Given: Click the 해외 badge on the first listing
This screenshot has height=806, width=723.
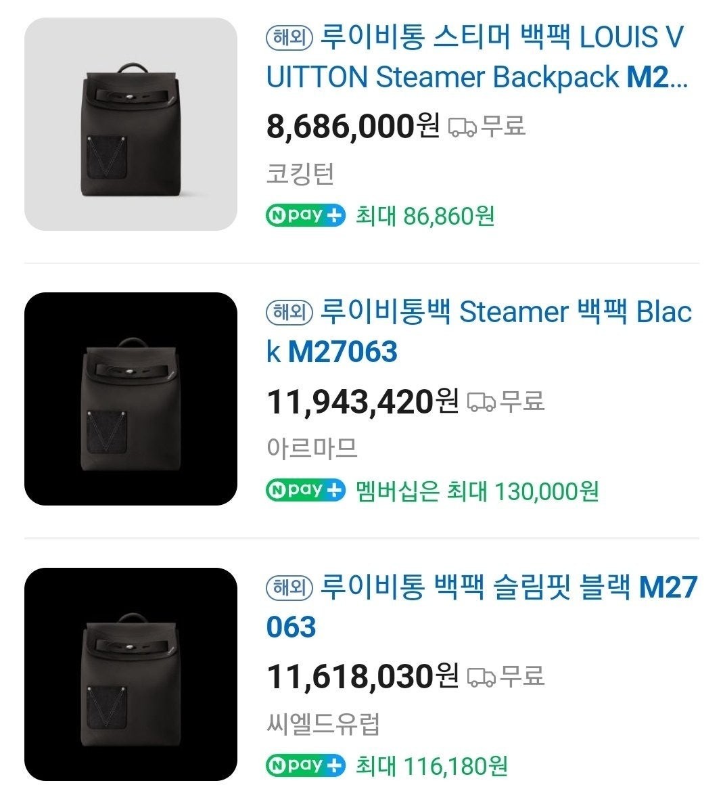Looking at the screenshot, I should [289, 37].
